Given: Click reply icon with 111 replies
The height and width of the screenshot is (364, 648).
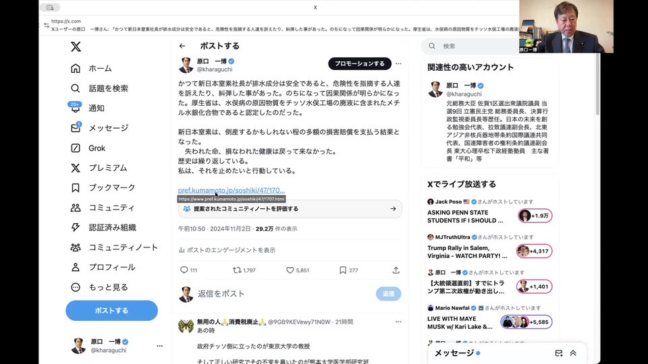Looking at the screenshot, I should [189, 270].
